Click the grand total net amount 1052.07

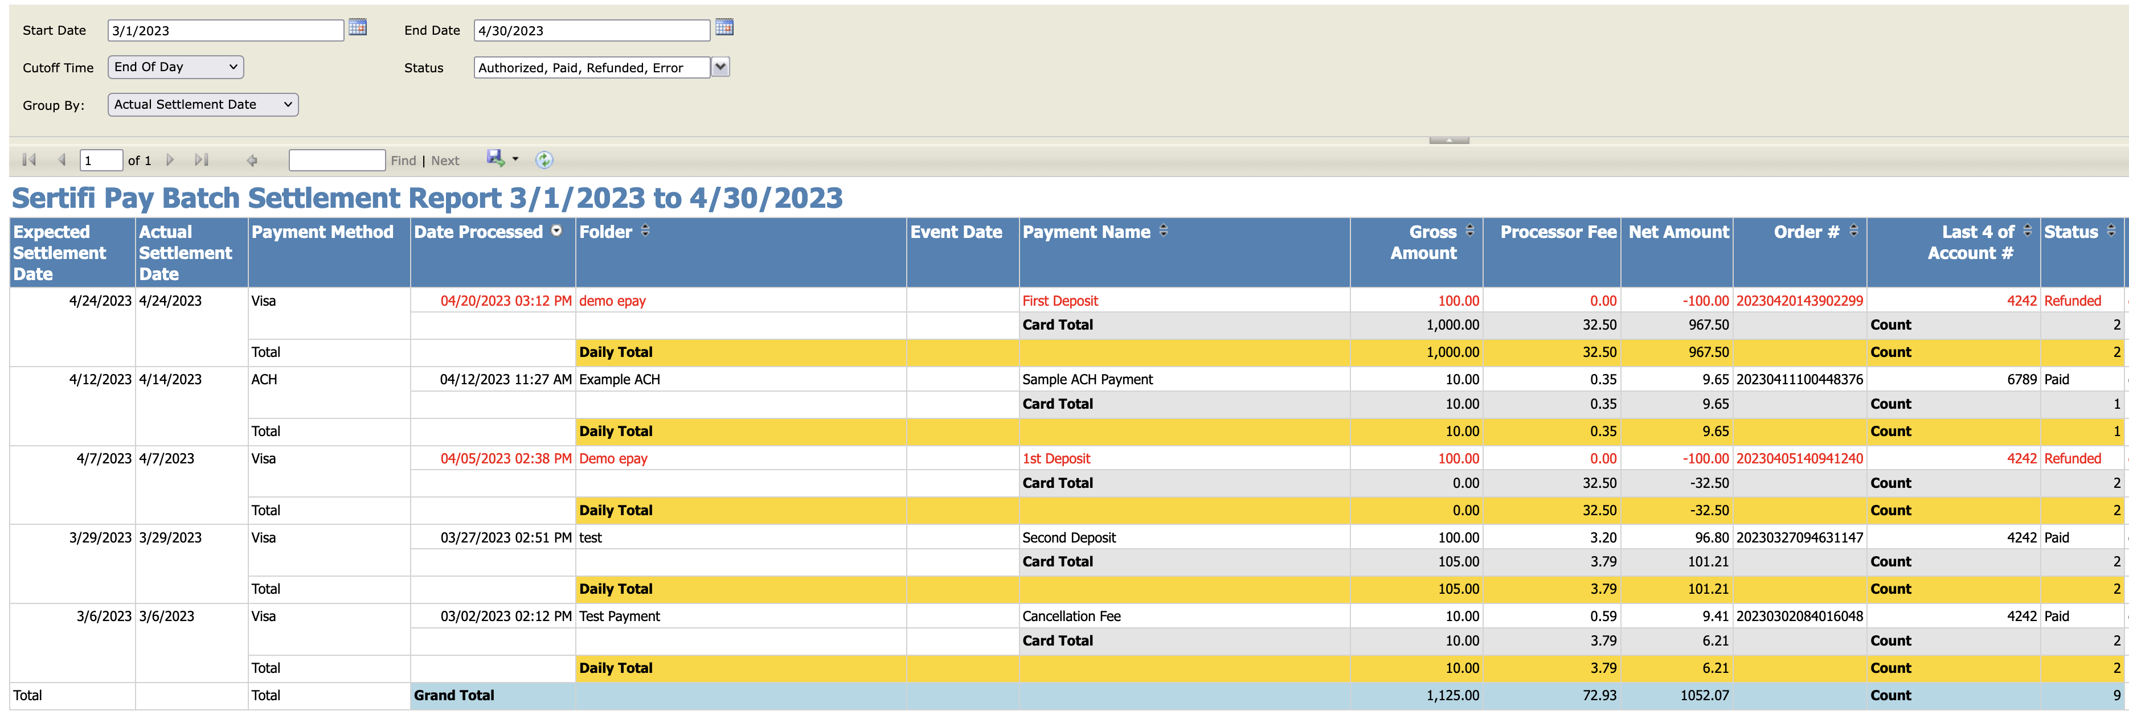pyautogui.click(x=1704, y=696)
